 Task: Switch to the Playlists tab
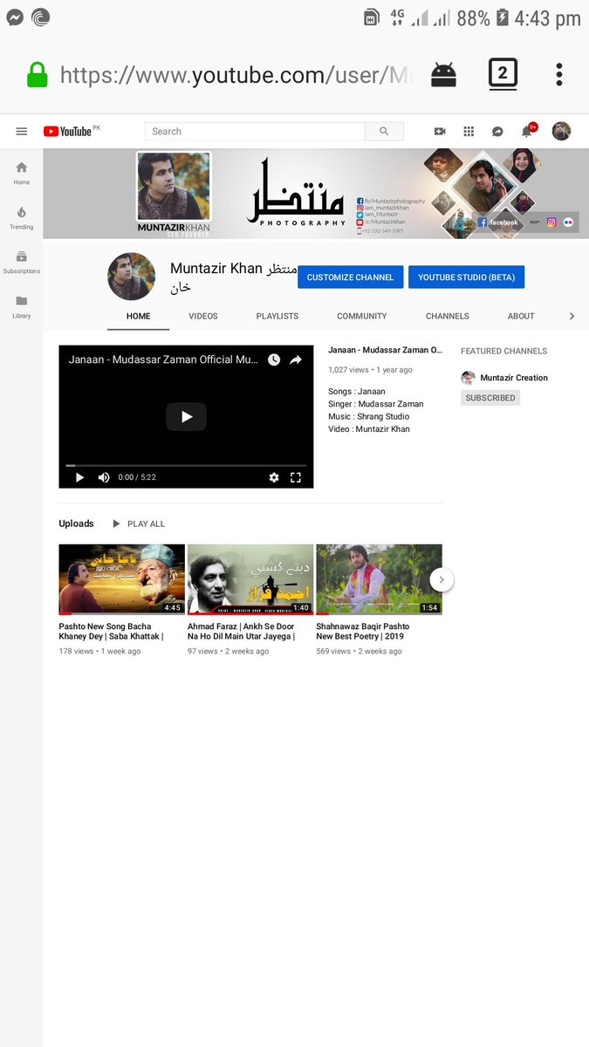pyautogui.click(x=277, y=316)
